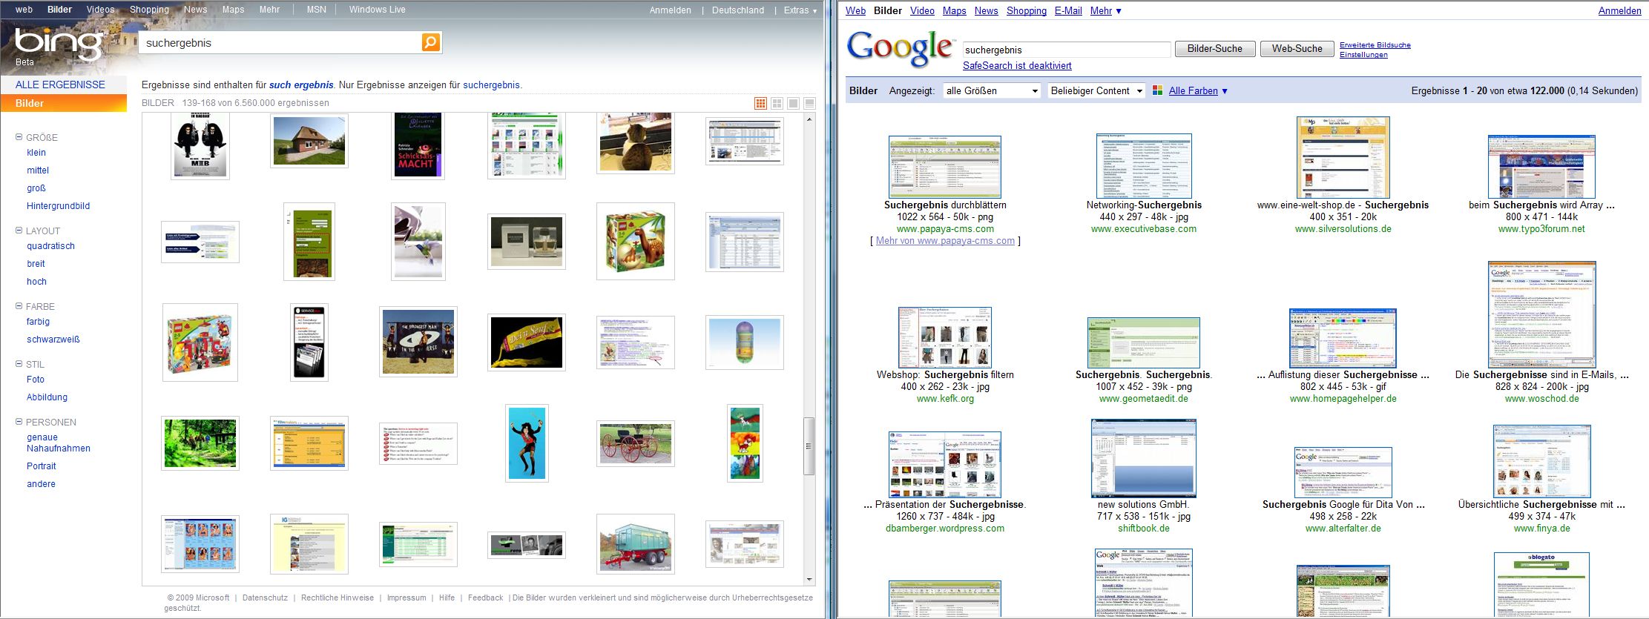Image resolution: width=1649 pixels, height=619 pixels.
Task: Switch to the detail list view icon in Bing
Action: click(x=809, y=103)
